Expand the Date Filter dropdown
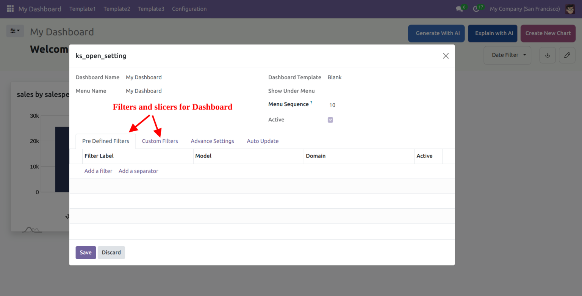 point(507,55)
